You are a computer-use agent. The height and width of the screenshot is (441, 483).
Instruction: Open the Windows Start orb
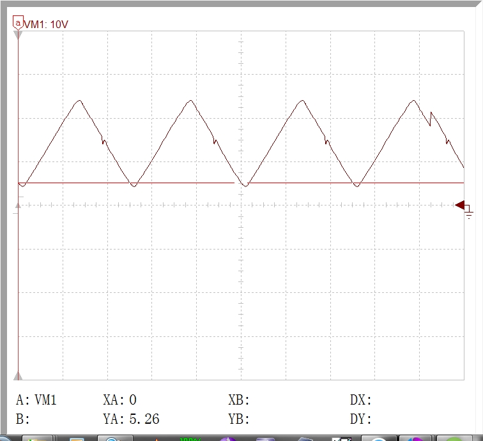(4, 438)
